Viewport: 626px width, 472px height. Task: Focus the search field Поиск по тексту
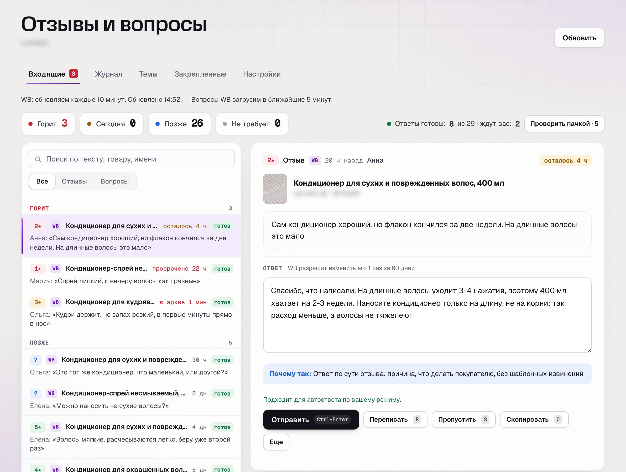pyautogui.click(x=131, y=159)
